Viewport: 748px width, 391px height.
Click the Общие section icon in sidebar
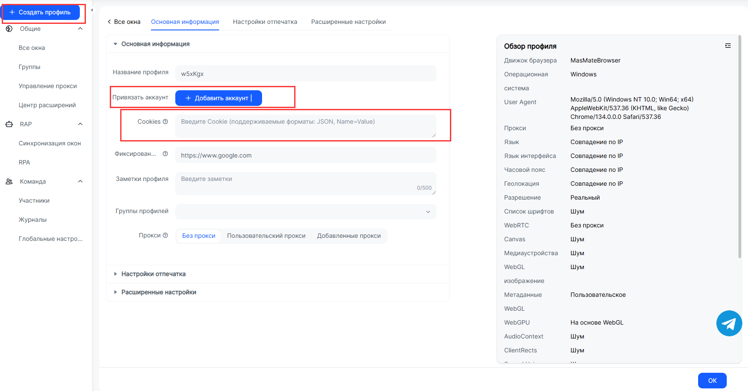click(x=9, y=29)
